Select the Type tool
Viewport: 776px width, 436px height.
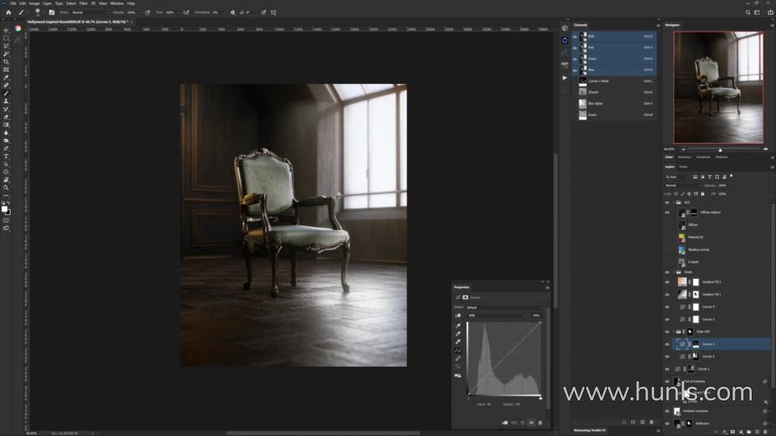point(6,156)
